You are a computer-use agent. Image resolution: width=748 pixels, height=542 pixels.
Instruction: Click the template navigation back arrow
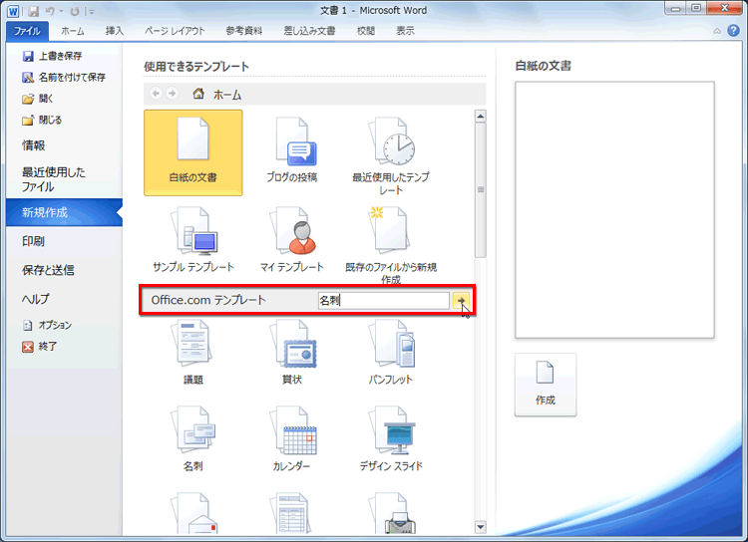coord(156,94)
